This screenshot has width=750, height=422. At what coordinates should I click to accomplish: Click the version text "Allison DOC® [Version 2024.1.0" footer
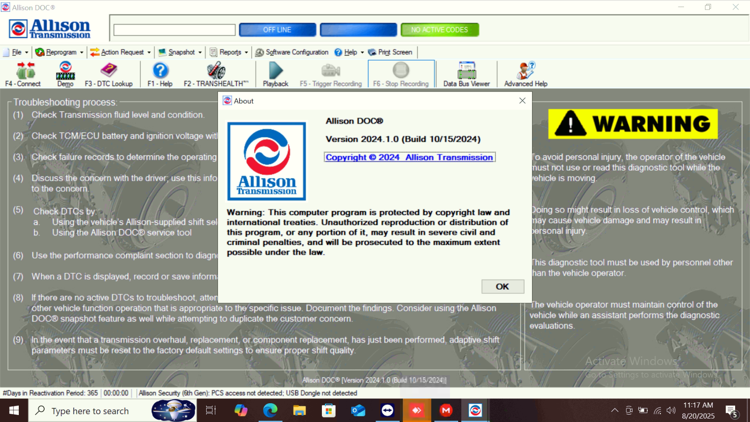(x=374, y=380)
